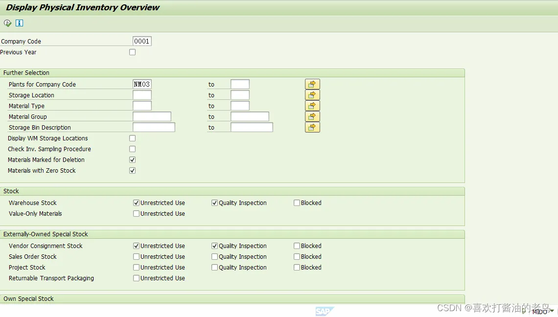Click the Material Group from field
The image size is (558, 317).
[x=152, y=117]
